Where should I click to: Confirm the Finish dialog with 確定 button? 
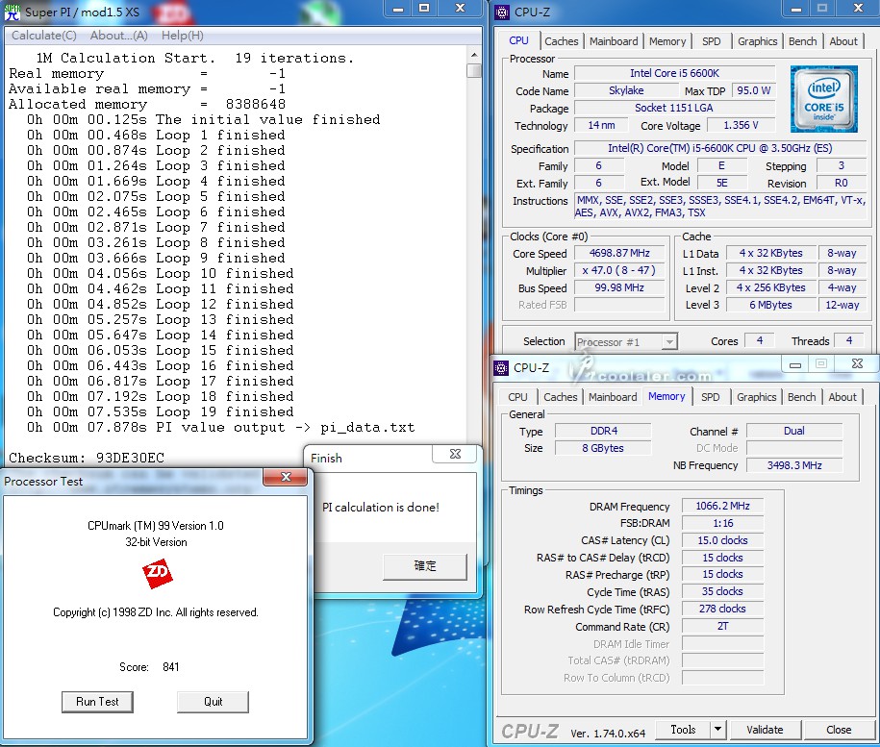[x=425, y=566]
